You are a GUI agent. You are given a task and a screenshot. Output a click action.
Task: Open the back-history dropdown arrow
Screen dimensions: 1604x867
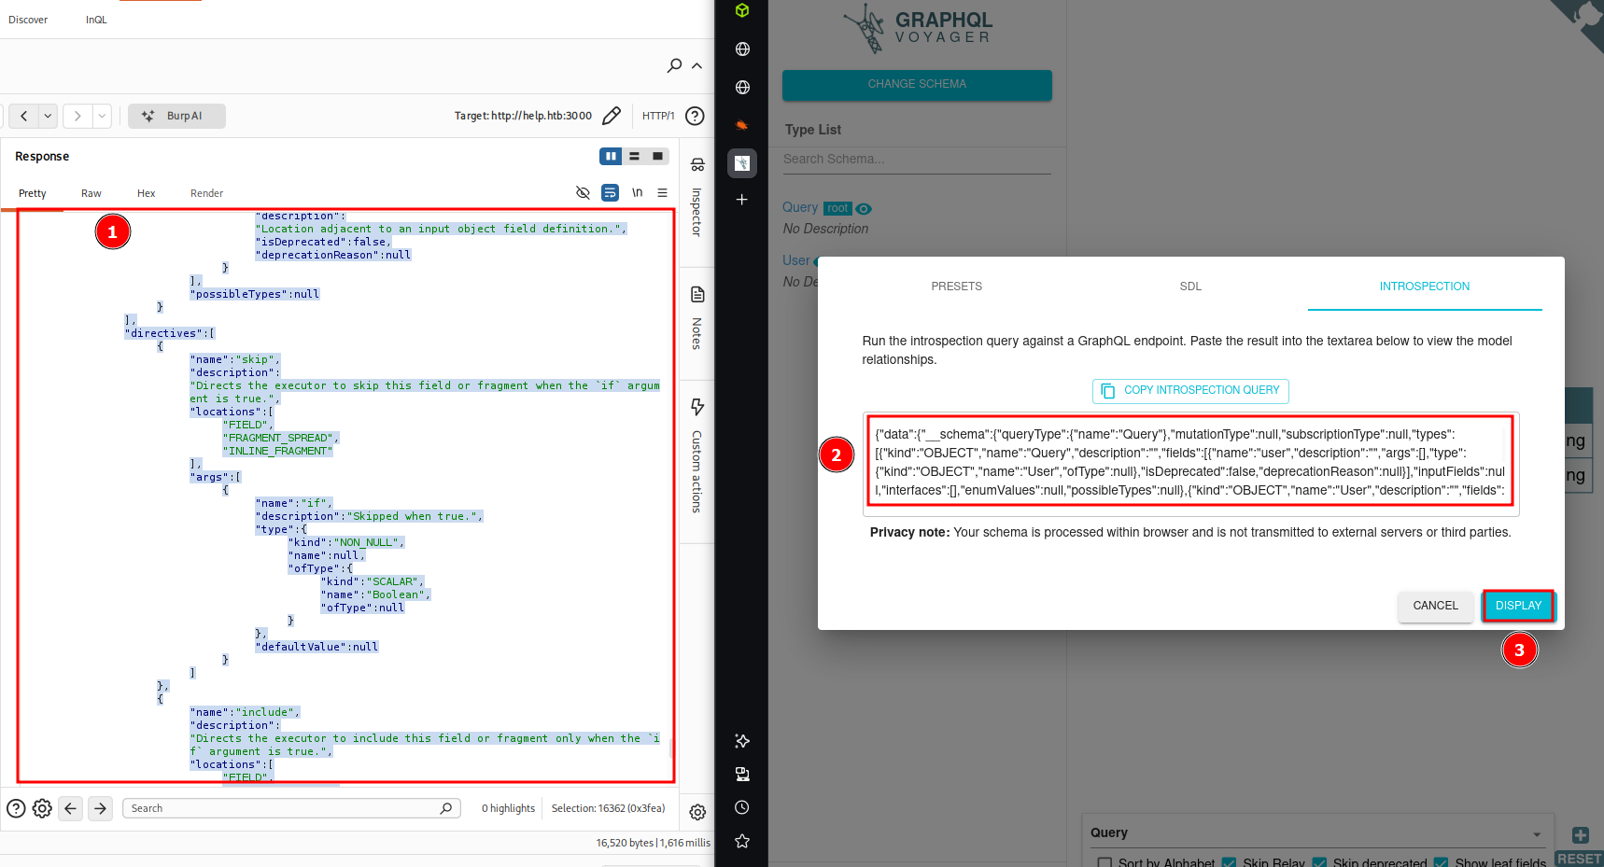(48, 116)
